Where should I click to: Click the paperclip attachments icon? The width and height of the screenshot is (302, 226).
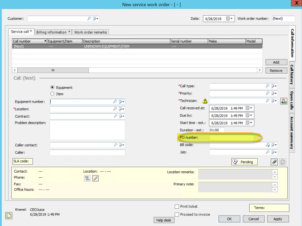(x=274, y=162)
